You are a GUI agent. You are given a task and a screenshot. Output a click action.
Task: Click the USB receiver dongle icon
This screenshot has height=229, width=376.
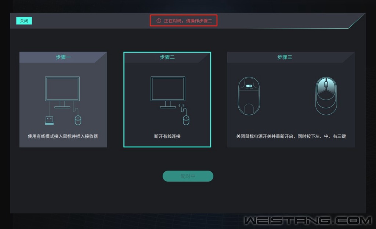point(50,121)
